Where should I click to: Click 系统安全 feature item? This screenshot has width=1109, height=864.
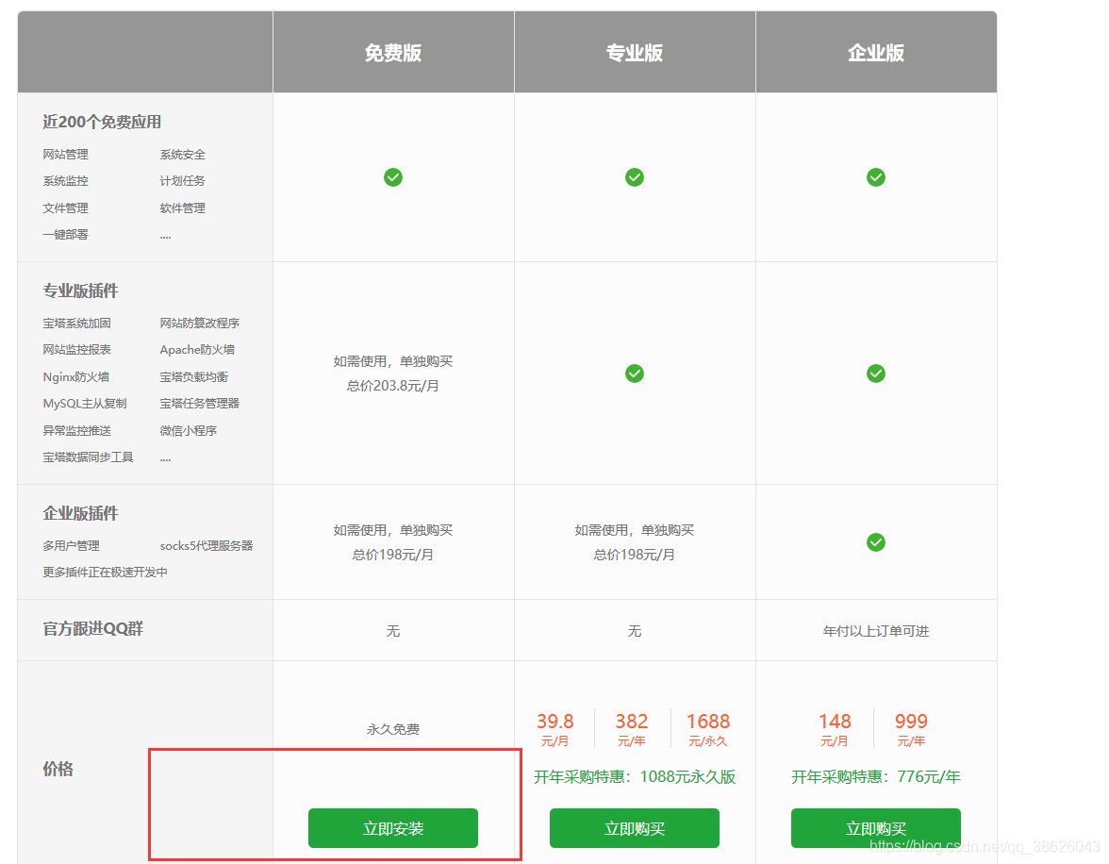tap(183, 155)
